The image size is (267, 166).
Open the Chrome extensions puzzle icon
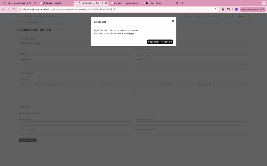[228, 9]
